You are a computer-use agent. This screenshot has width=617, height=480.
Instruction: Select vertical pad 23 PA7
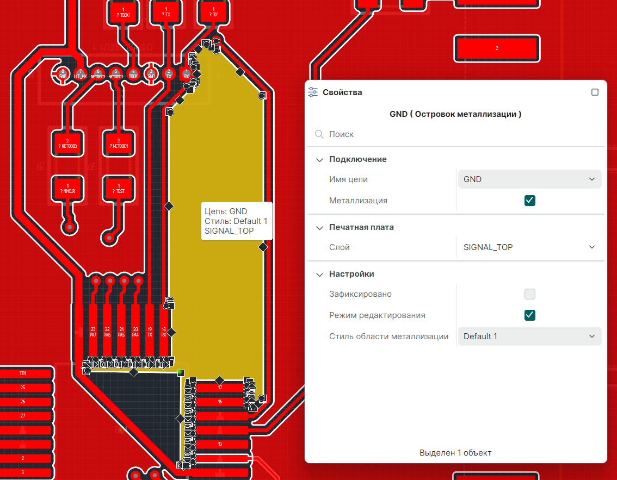pyautogui.click(x=93, y=332)
